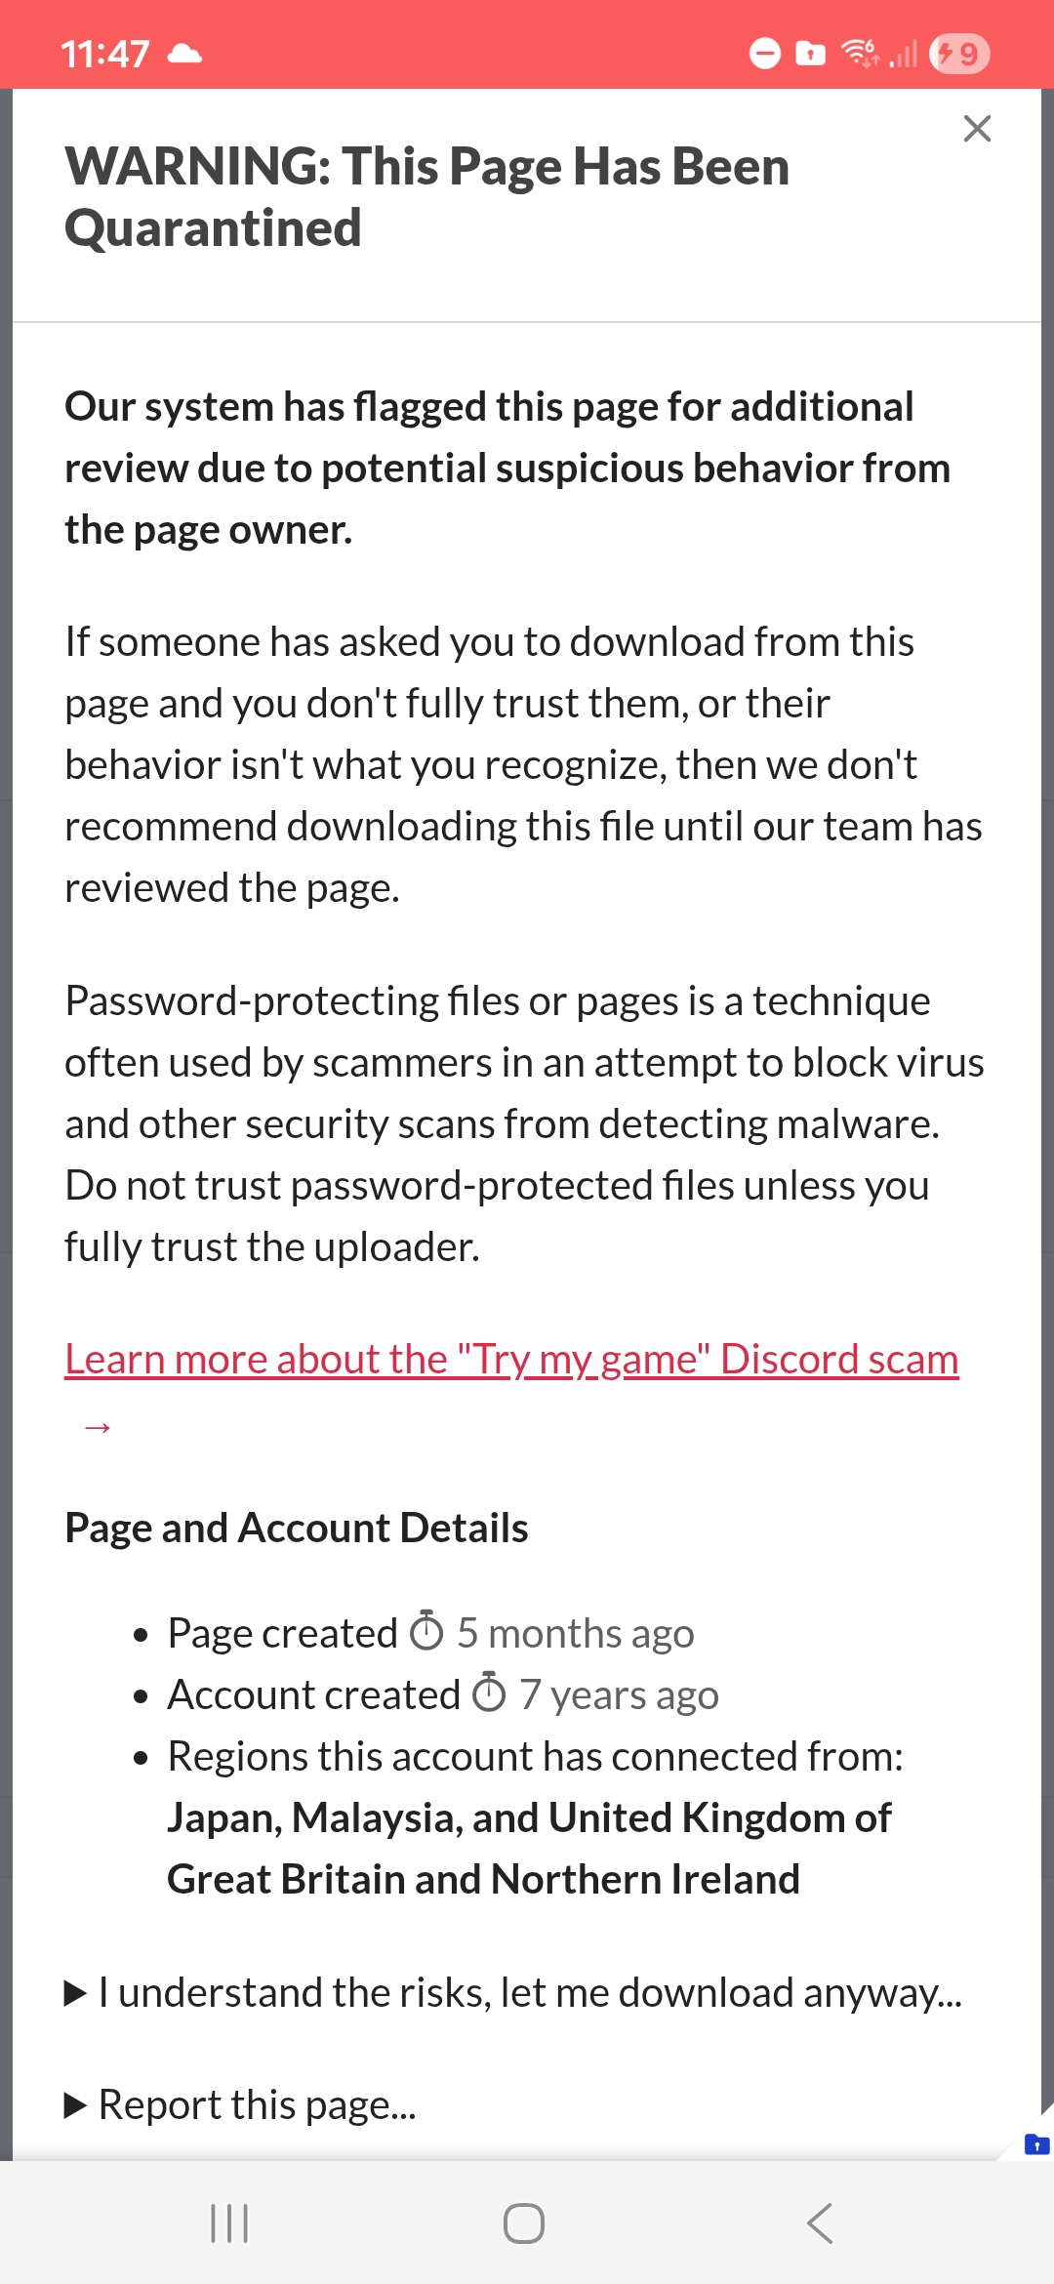Expand the "Report this page" section
1054x2284 pixels.
pyautogui.click(x=241, y=2105)
